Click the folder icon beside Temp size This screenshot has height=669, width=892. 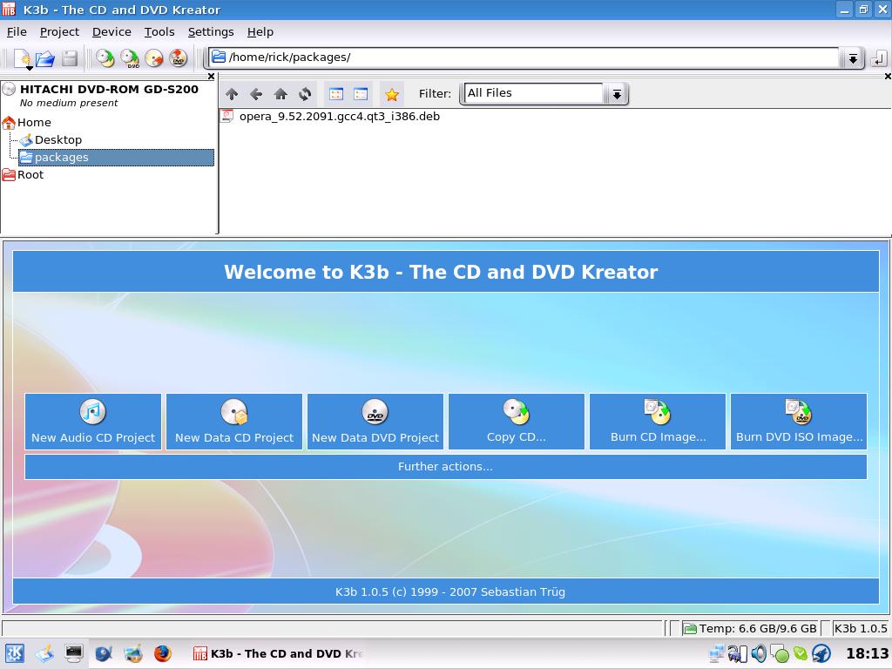pyautogui.click(x=690, y=629)
